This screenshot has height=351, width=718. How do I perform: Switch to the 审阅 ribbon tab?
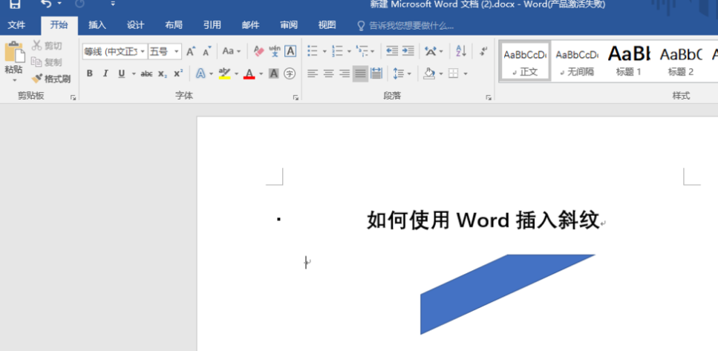coord(289,25)
